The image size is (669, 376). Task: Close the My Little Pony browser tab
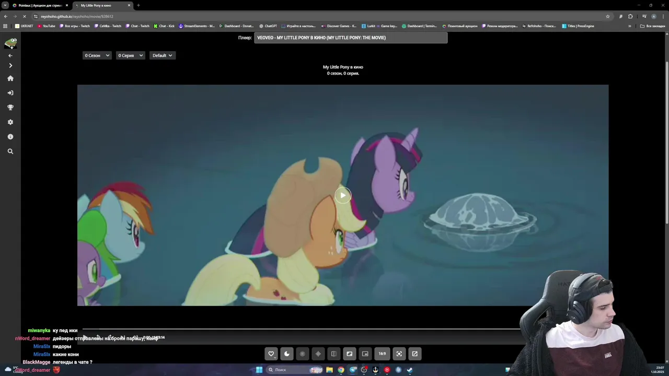[x=129, y=5]
